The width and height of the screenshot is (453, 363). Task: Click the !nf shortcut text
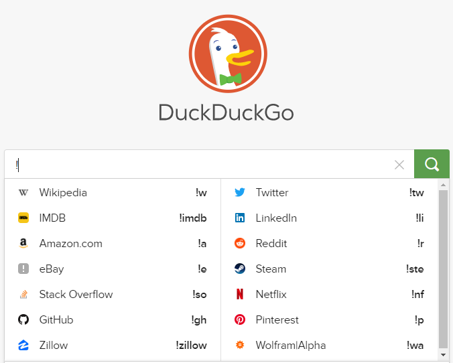pyautogui.click(x=417, y=294)
